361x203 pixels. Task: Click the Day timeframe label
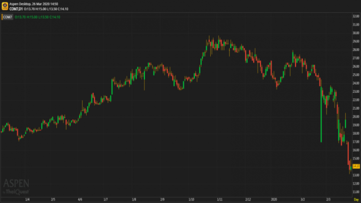(356, 199)
